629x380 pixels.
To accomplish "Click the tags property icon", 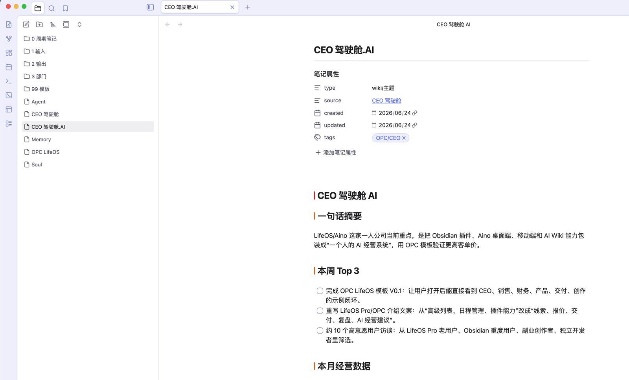I will tap(317, 137).
